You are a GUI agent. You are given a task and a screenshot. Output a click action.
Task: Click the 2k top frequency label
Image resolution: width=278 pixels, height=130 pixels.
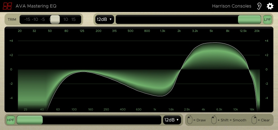coord(179,31)
